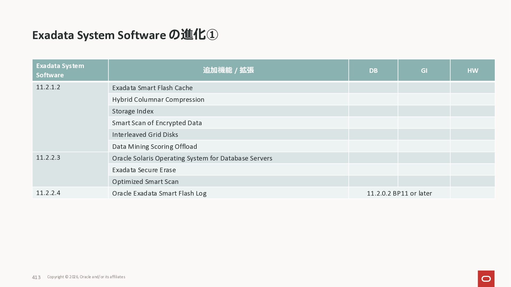
Task: Click Data Mining Scoring Offload cell
Action: point(155,147)
